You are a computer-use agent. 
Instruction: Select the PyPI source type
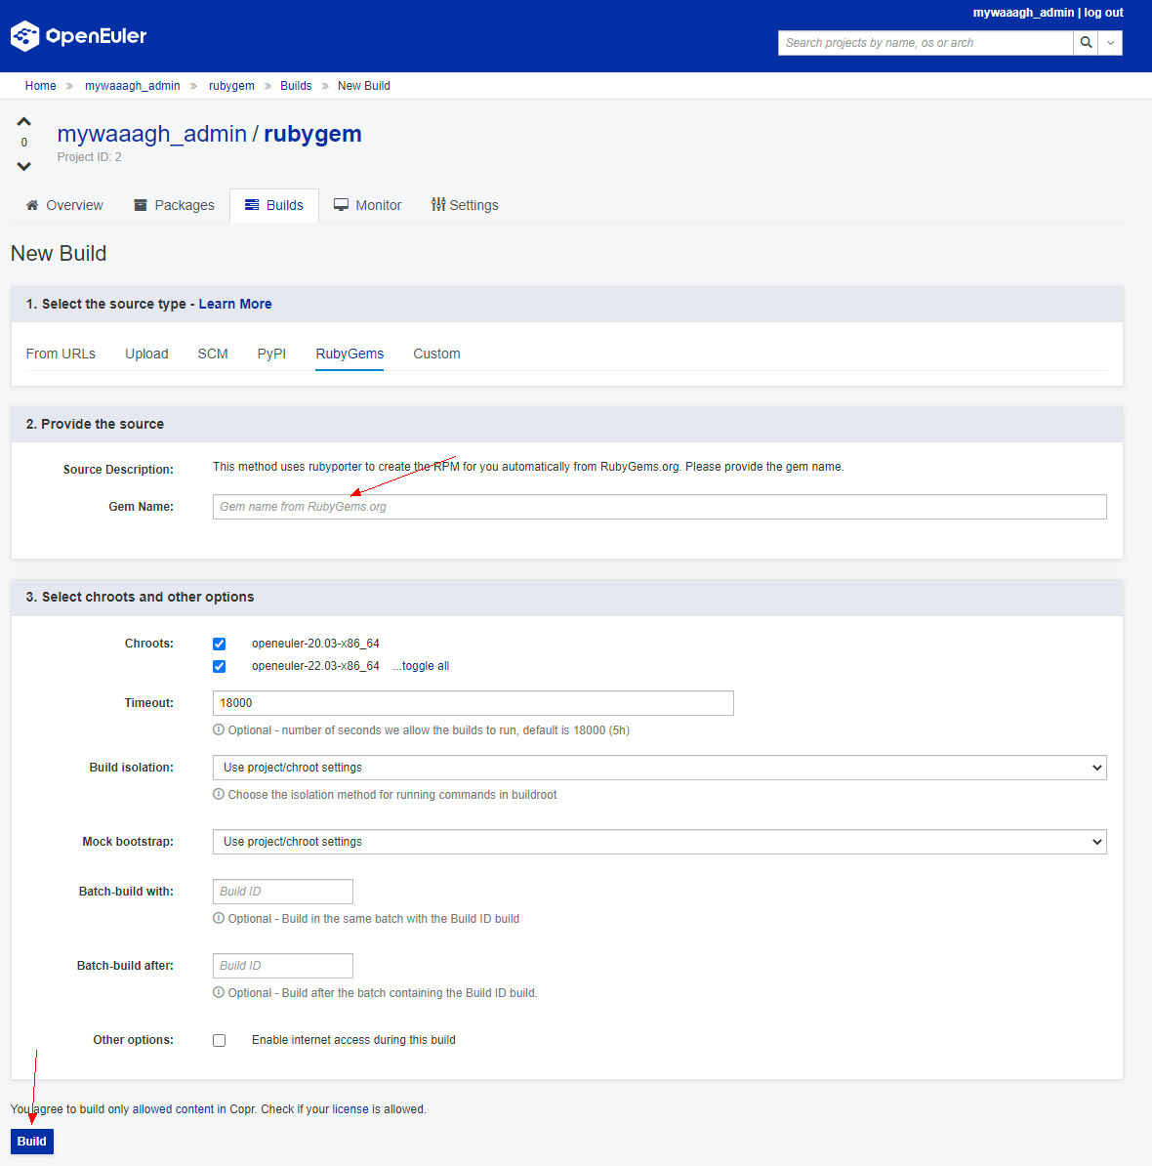271,354
